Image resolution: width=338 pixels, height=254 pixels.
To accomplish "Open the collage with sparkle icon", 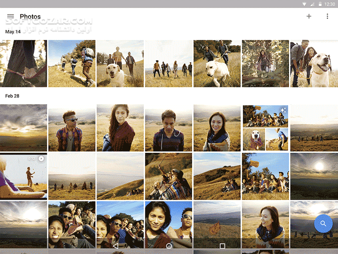I will (x=266, y=128).
